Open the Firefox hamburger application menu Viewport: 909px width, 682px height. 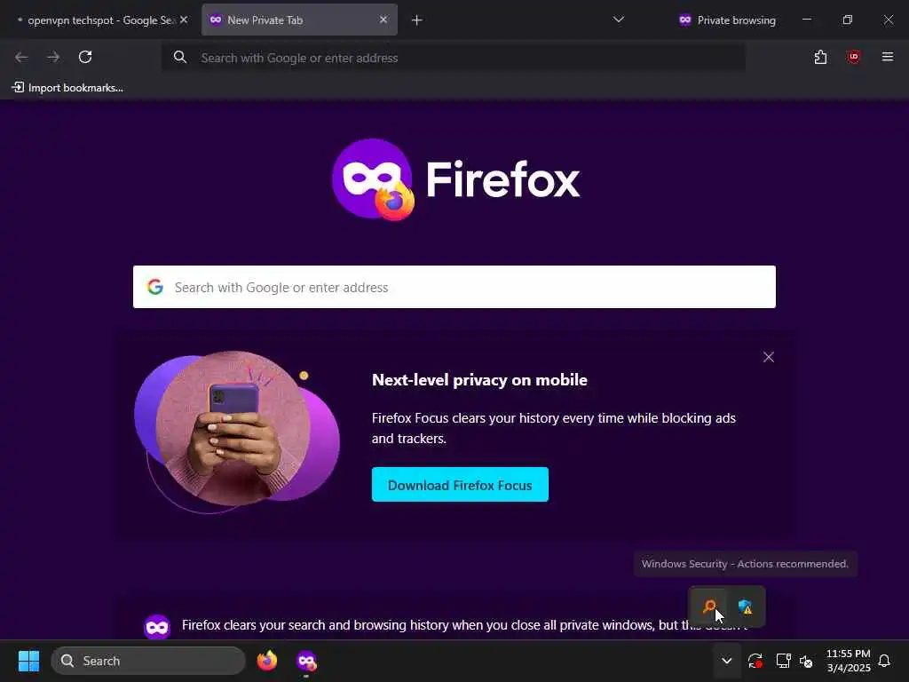887,57
